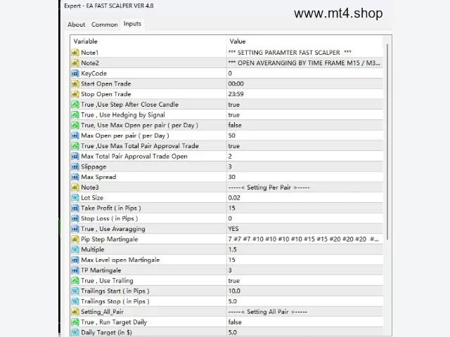The width and height of the screenshot is (450, 337).
Task: Open the Common tab
Action: point(105,25)
